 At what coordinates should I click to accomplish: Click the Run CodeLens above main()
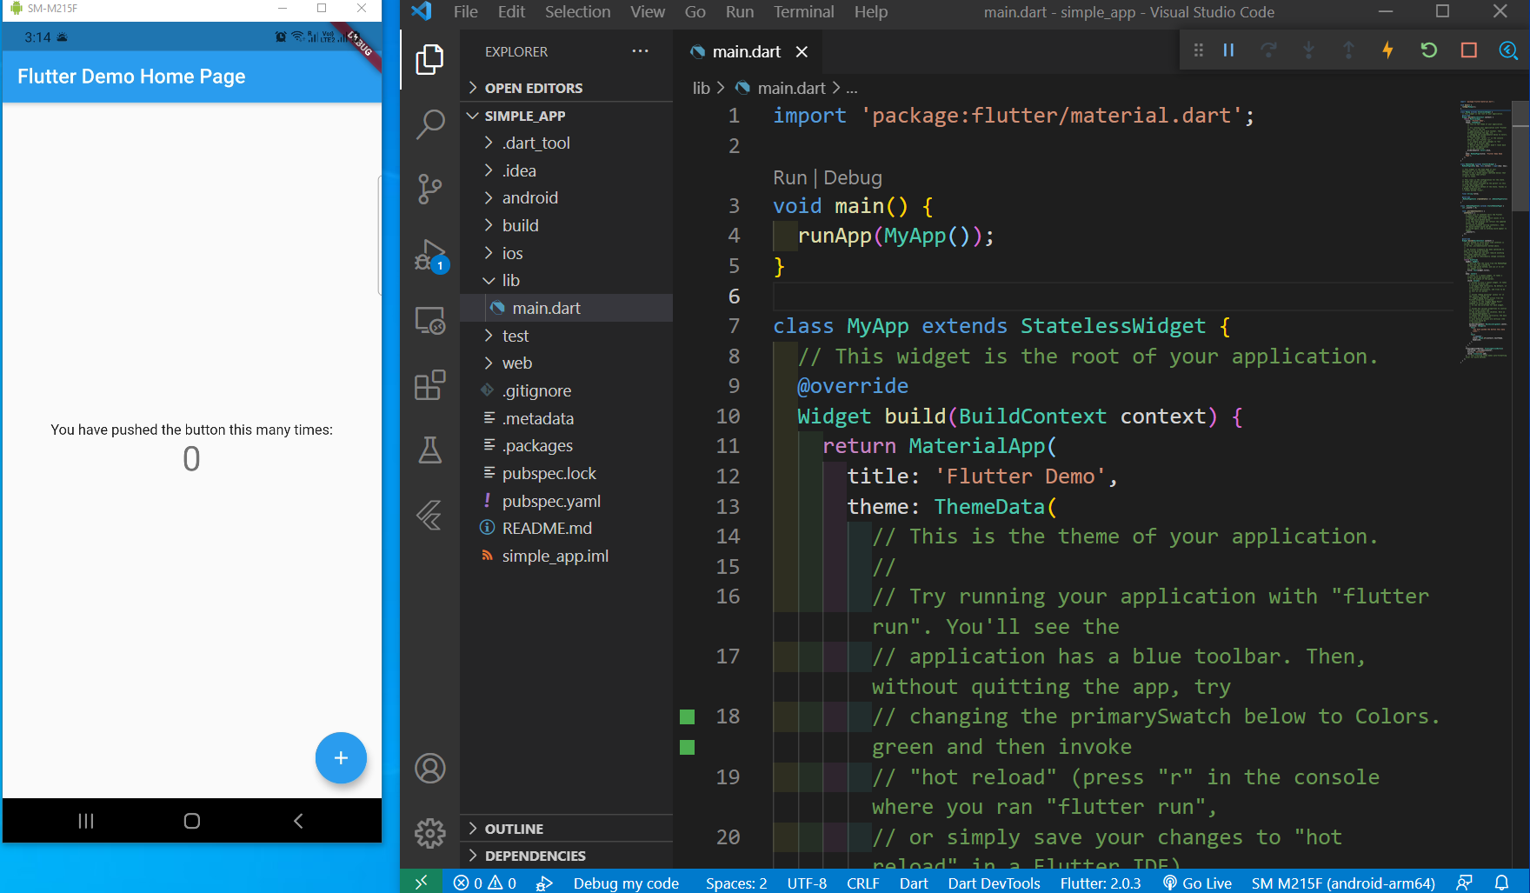789,177
